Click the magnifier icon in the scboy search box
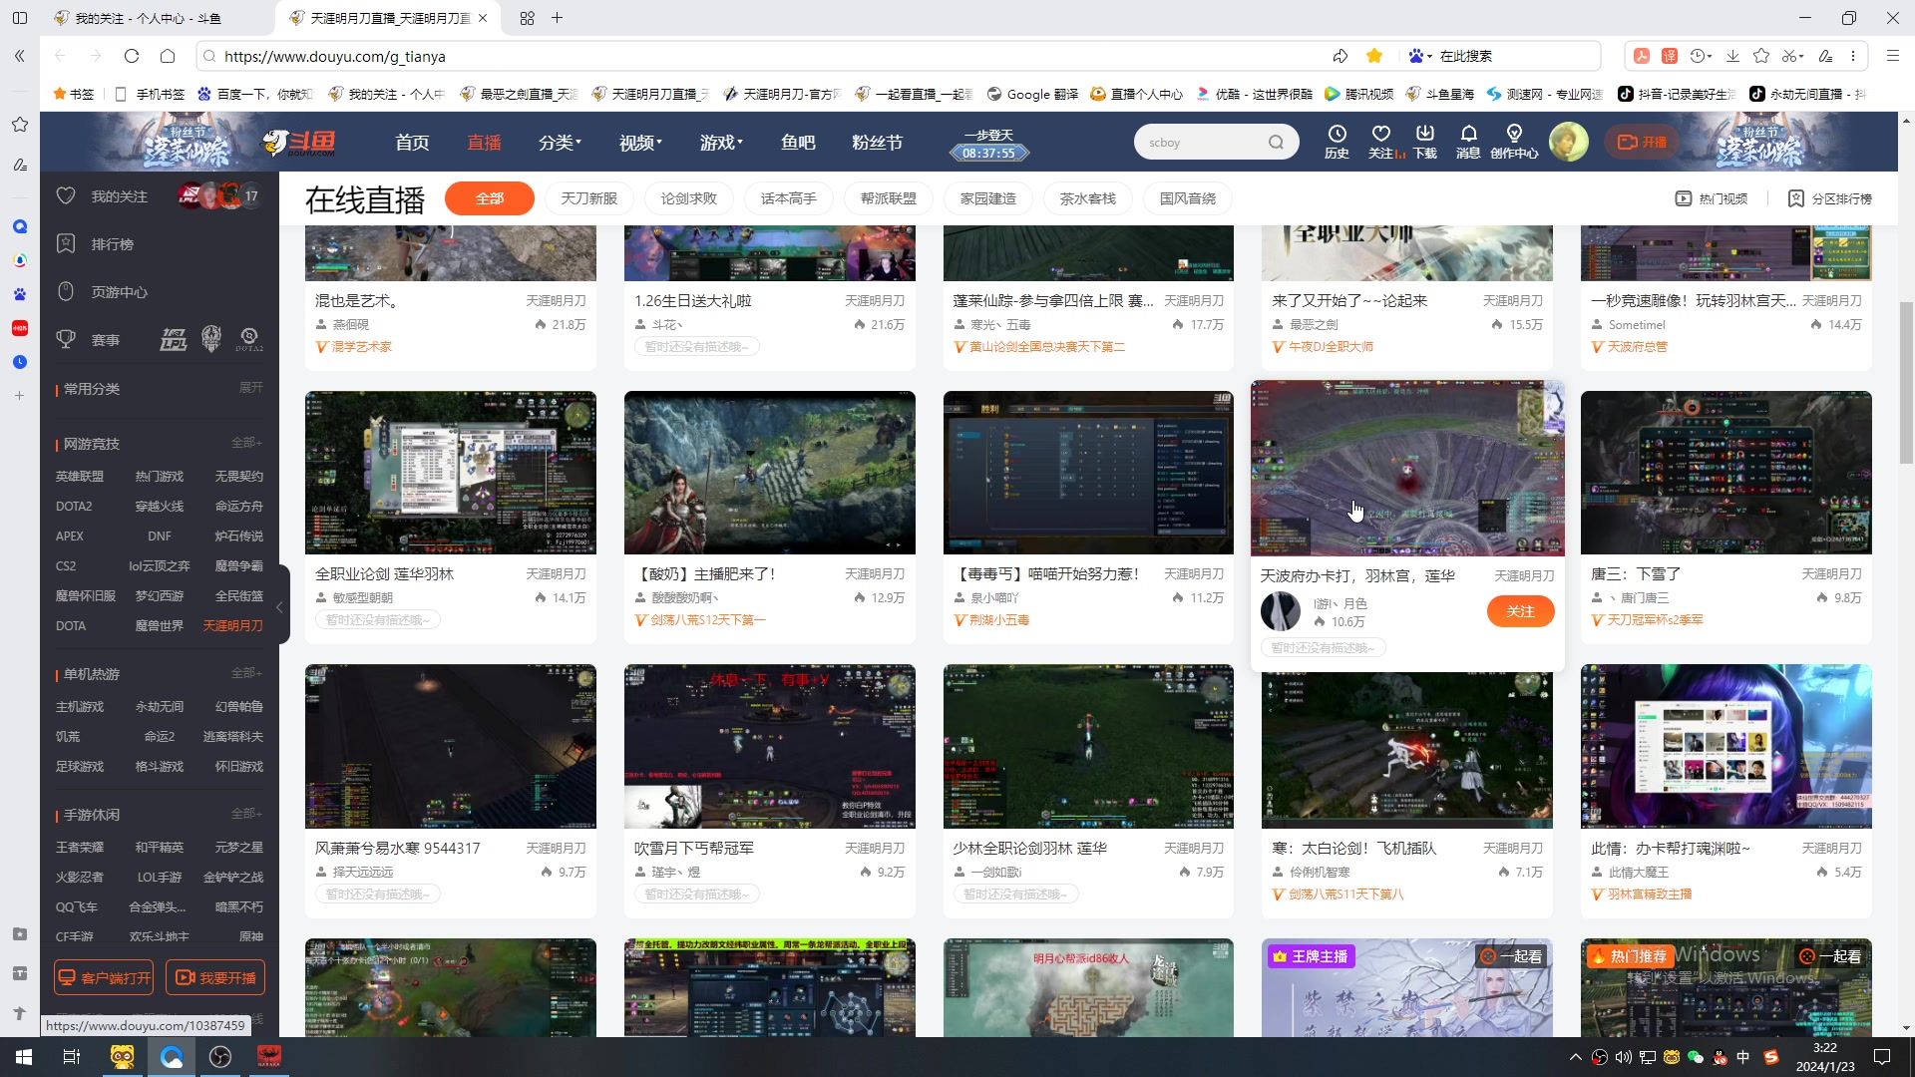Screen dimensions: 1915x1077 [1276, 142]
